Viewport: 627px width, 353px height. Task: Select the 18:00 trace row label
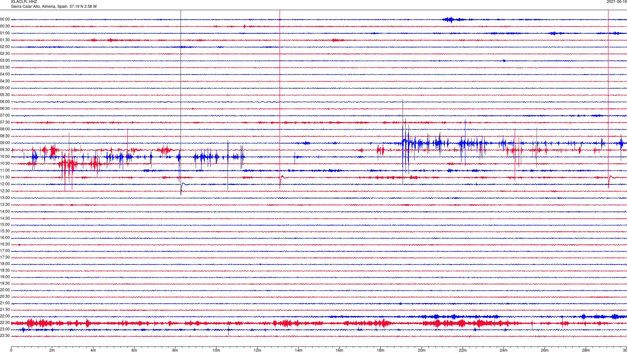[5, 264]
